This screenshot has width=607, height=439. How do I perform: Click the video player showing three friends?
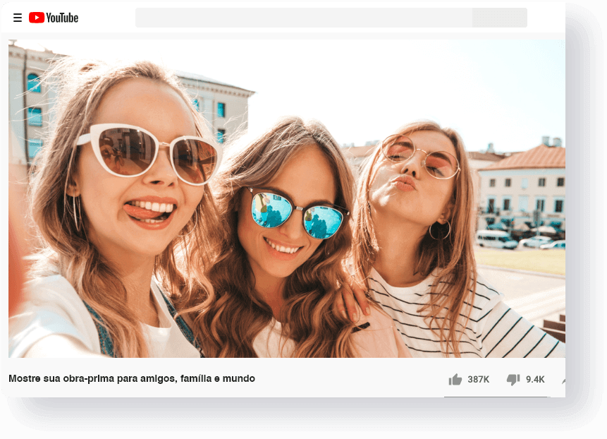tap(286, 200)
